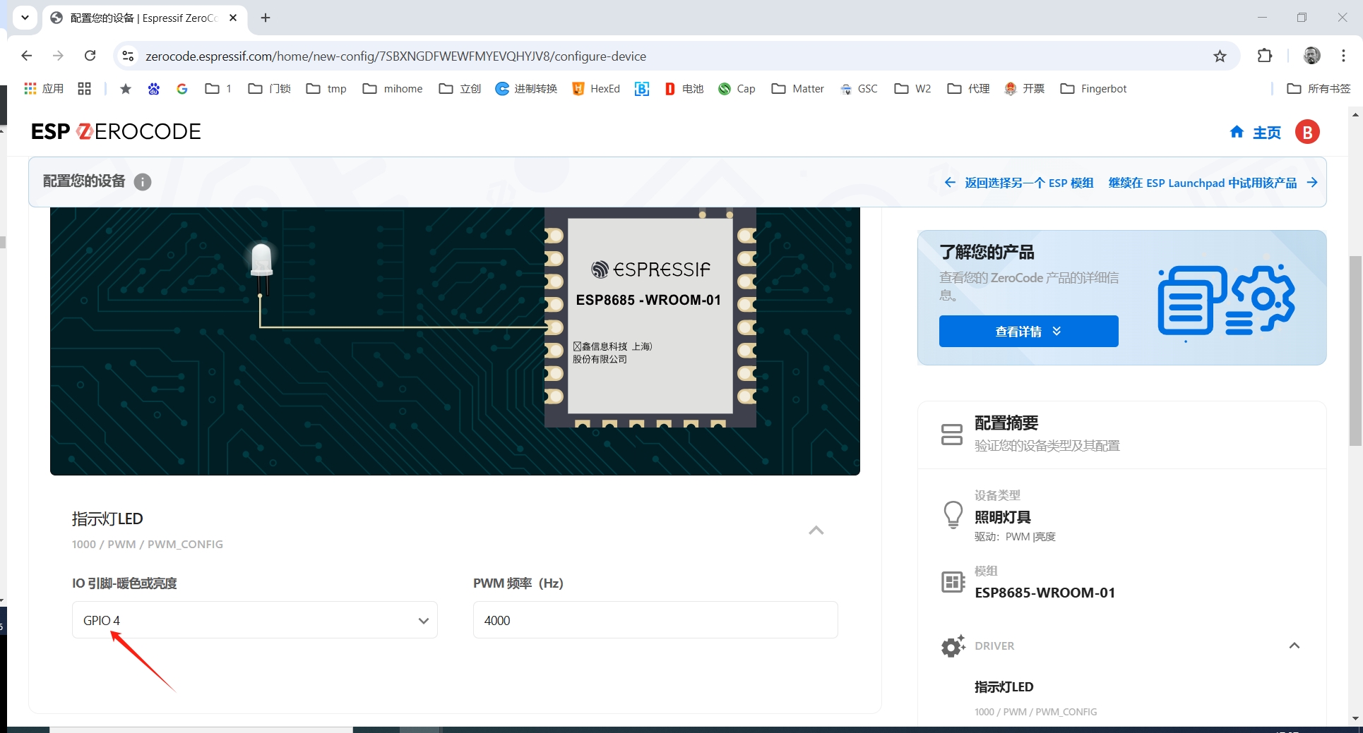This screenshot has width=1363, height=733.
Task: Click 指示灯LED entry under DRIVER summary
Action: point(1004,686)
